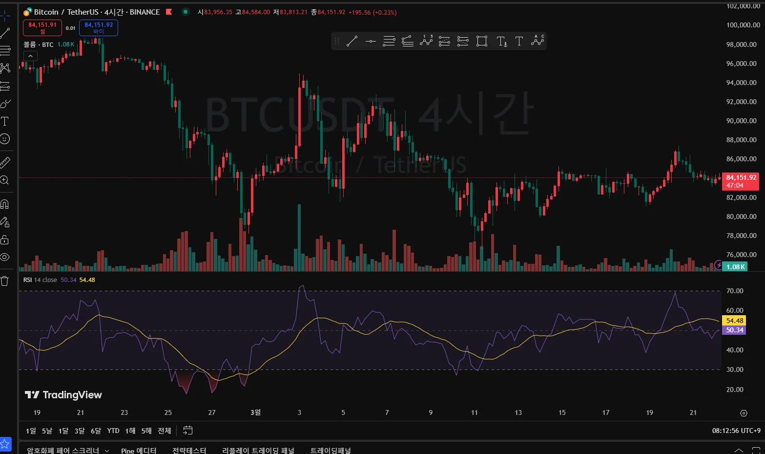Open the 전략테스터 tab
Image resolution: width=765 pixels, height=454 pixels.
[x=189, y=450]
